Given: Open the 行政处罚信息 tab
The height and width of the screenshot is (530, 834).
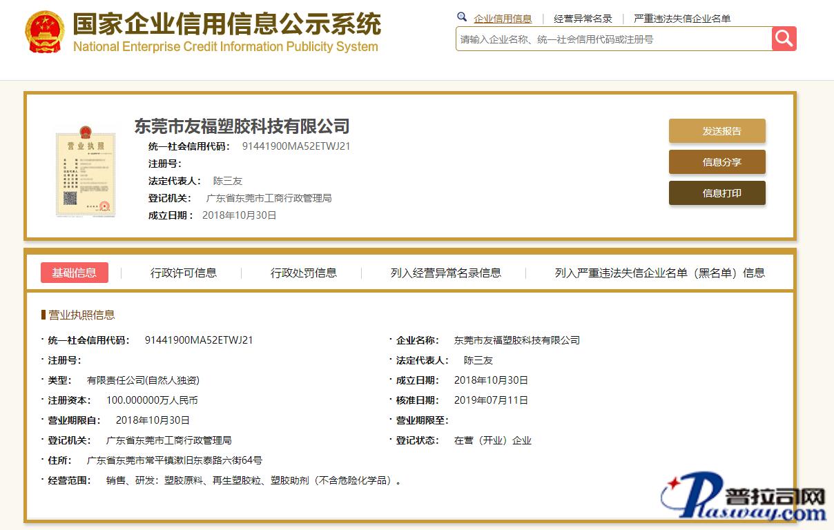Looking at the screenshot, I should tap(304, 273).
